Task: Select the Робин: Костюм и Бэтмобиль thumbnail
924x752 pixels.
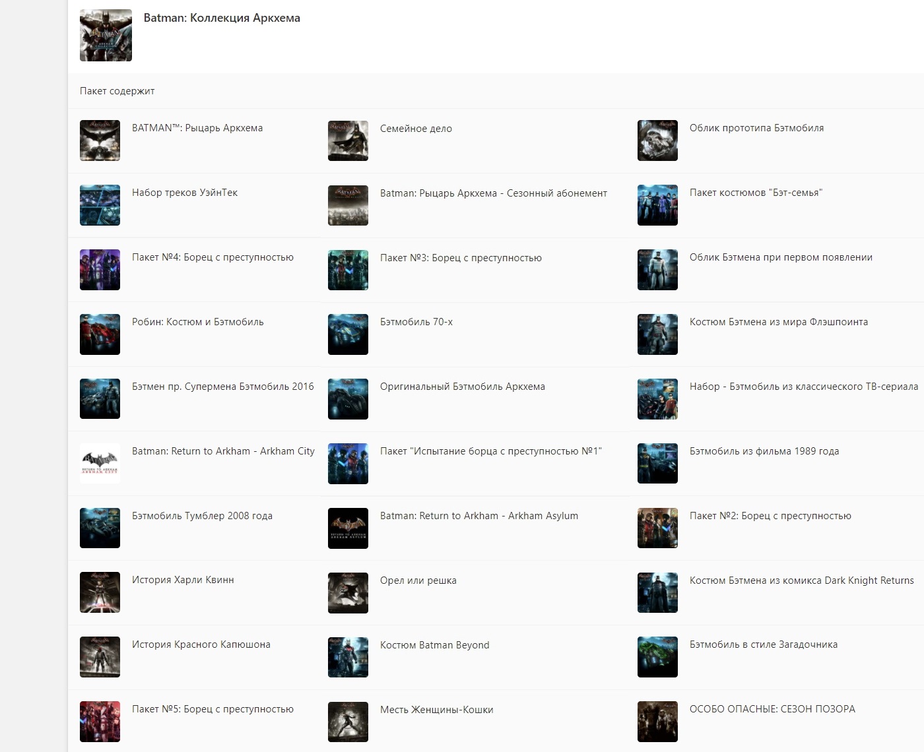Action: pyautogui.click(x=100, y=334)
